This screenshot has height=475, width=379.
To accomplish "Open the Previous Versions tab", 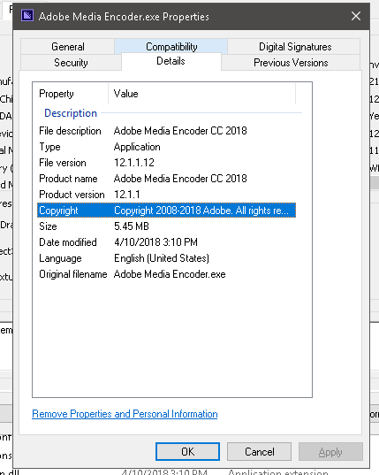I will (291, 63).
